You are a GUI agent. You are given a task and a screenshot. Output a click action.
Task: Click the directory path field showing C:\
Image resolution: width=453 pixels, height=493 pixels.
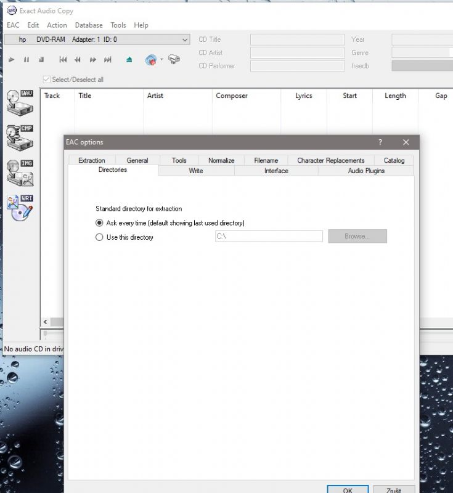268,237
